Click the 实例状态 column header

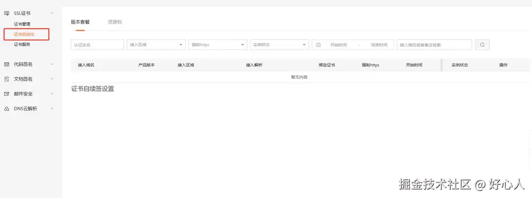pyautogui.click(x=460, y=65)
